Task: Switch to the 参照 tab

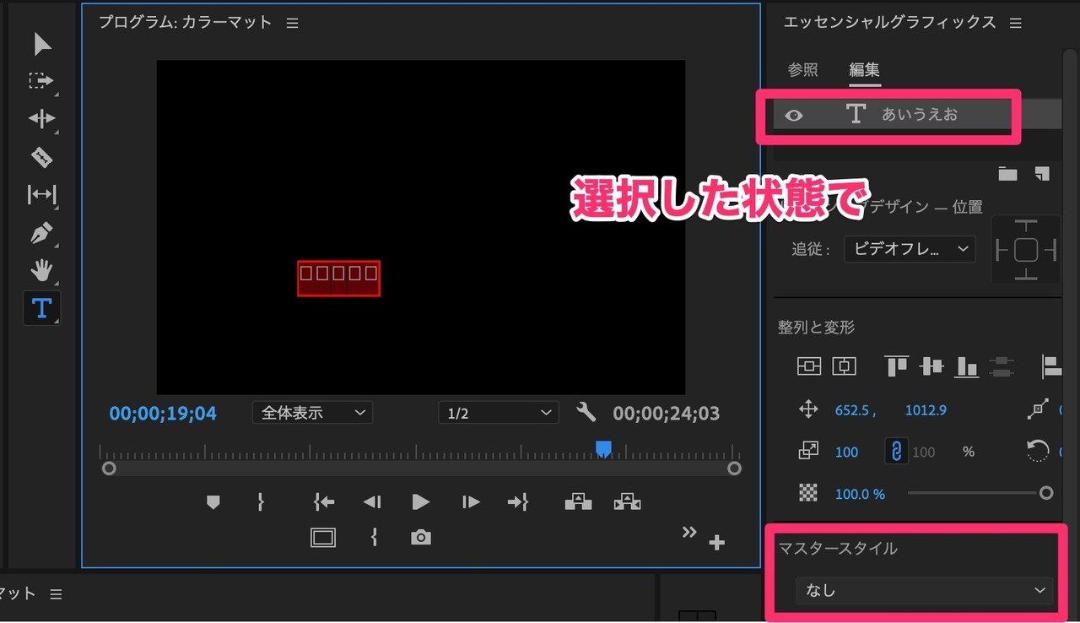Action: coord(802,70)
